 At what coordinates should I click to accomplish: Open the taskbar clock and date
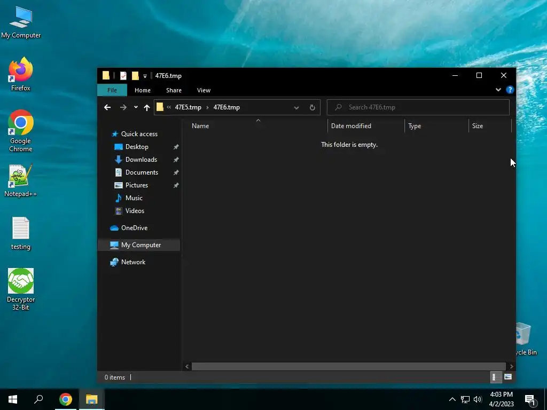tap(501, 399)
